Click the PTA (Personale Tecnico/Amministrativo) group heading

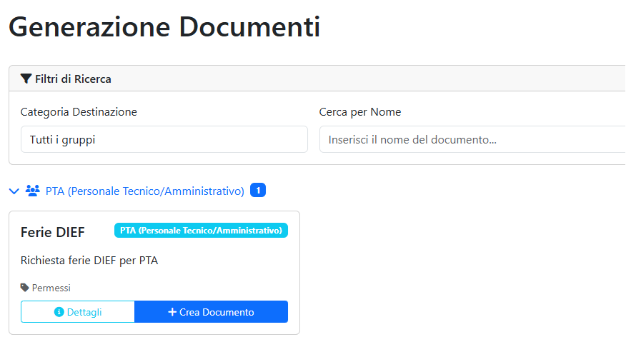[x=145, y=191]
